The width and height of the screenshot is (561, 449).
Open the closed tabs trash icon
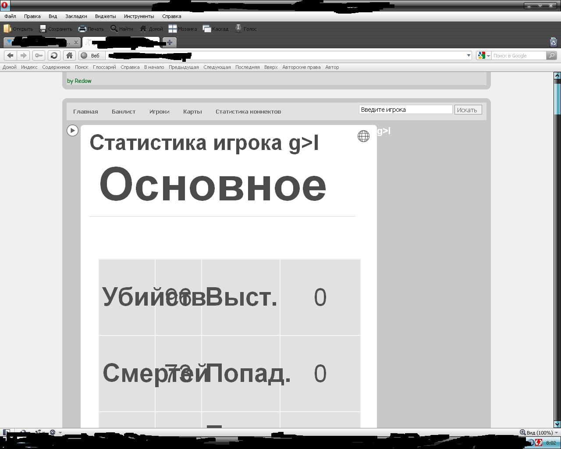tap(553, 42)
